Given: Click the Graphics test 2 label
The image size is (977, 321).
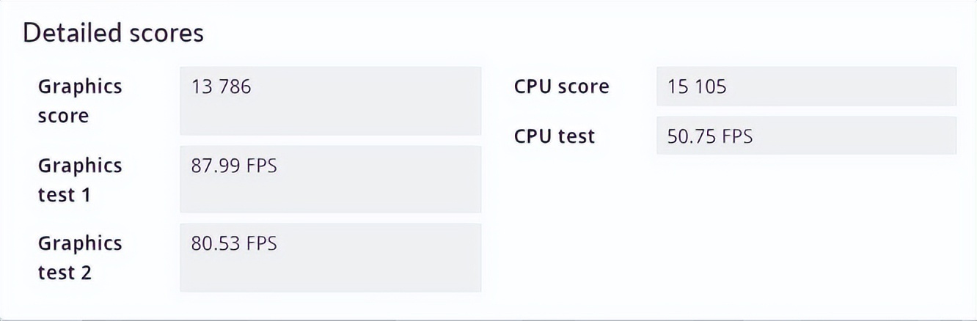Looking at the screenshot, I should [79, 257].
